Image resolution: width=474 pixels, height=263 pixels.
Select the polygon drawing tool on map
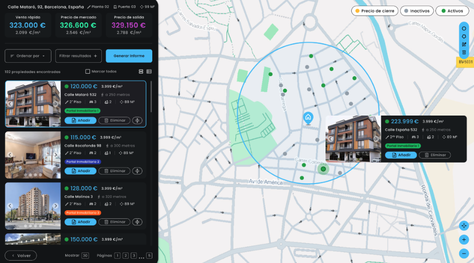464,36
